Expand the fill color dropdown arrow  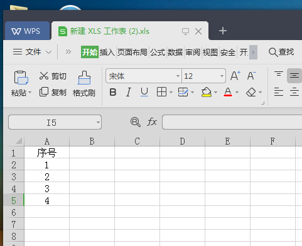click(x=215, y=92)
